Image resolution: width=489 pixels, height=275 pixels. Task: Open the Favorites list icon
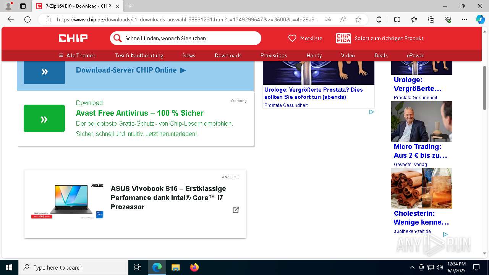pyautogui.click(x=414, y=19)
